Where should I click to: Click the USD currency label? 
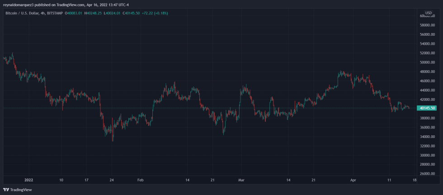pos(429,13)
